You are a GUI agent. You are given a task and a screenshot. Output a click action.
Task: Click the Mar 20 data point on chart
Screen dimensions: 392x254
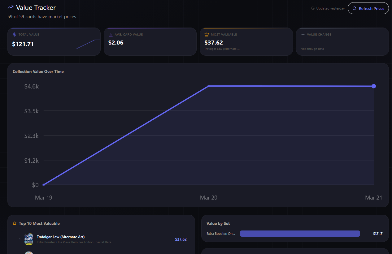tap(209, 86)
